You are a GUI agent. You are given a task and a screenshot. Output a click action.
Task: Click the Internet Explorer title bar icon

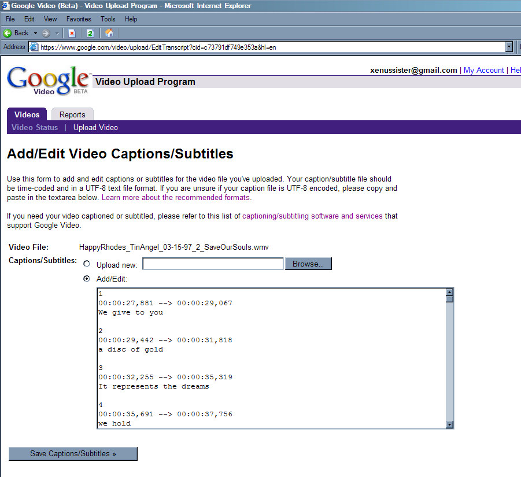(x=5, y=5)
